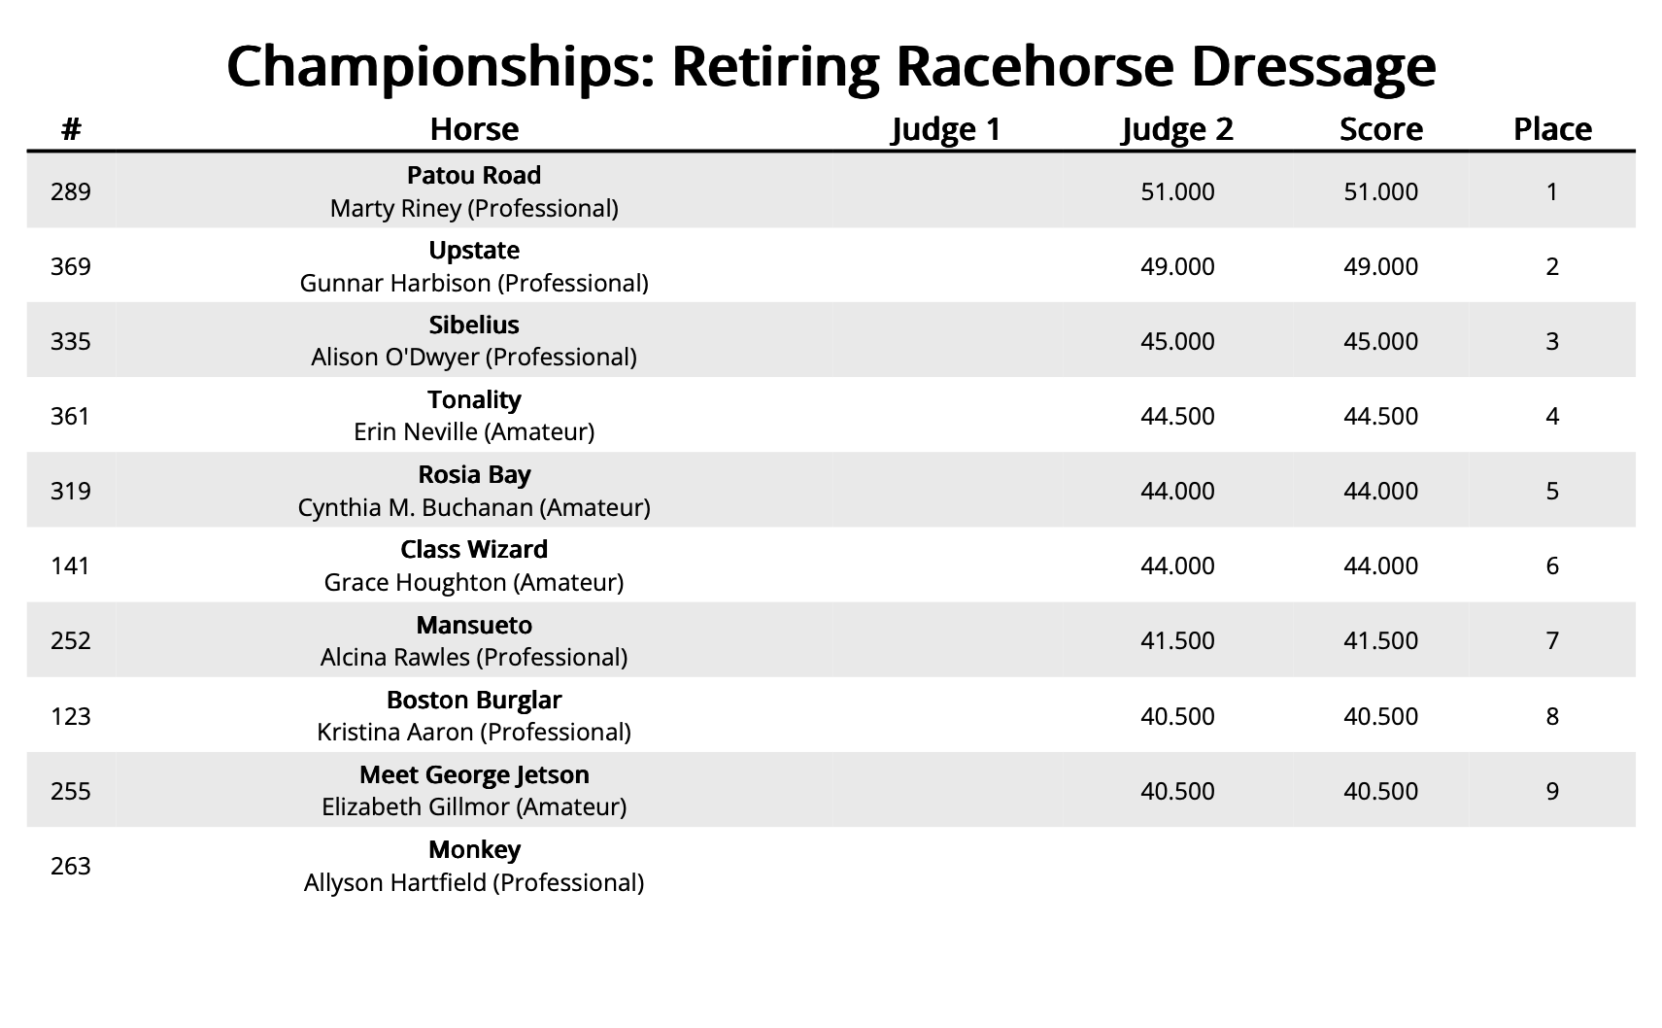Click the Rosia Bay horse name

[x=474, y=475]
